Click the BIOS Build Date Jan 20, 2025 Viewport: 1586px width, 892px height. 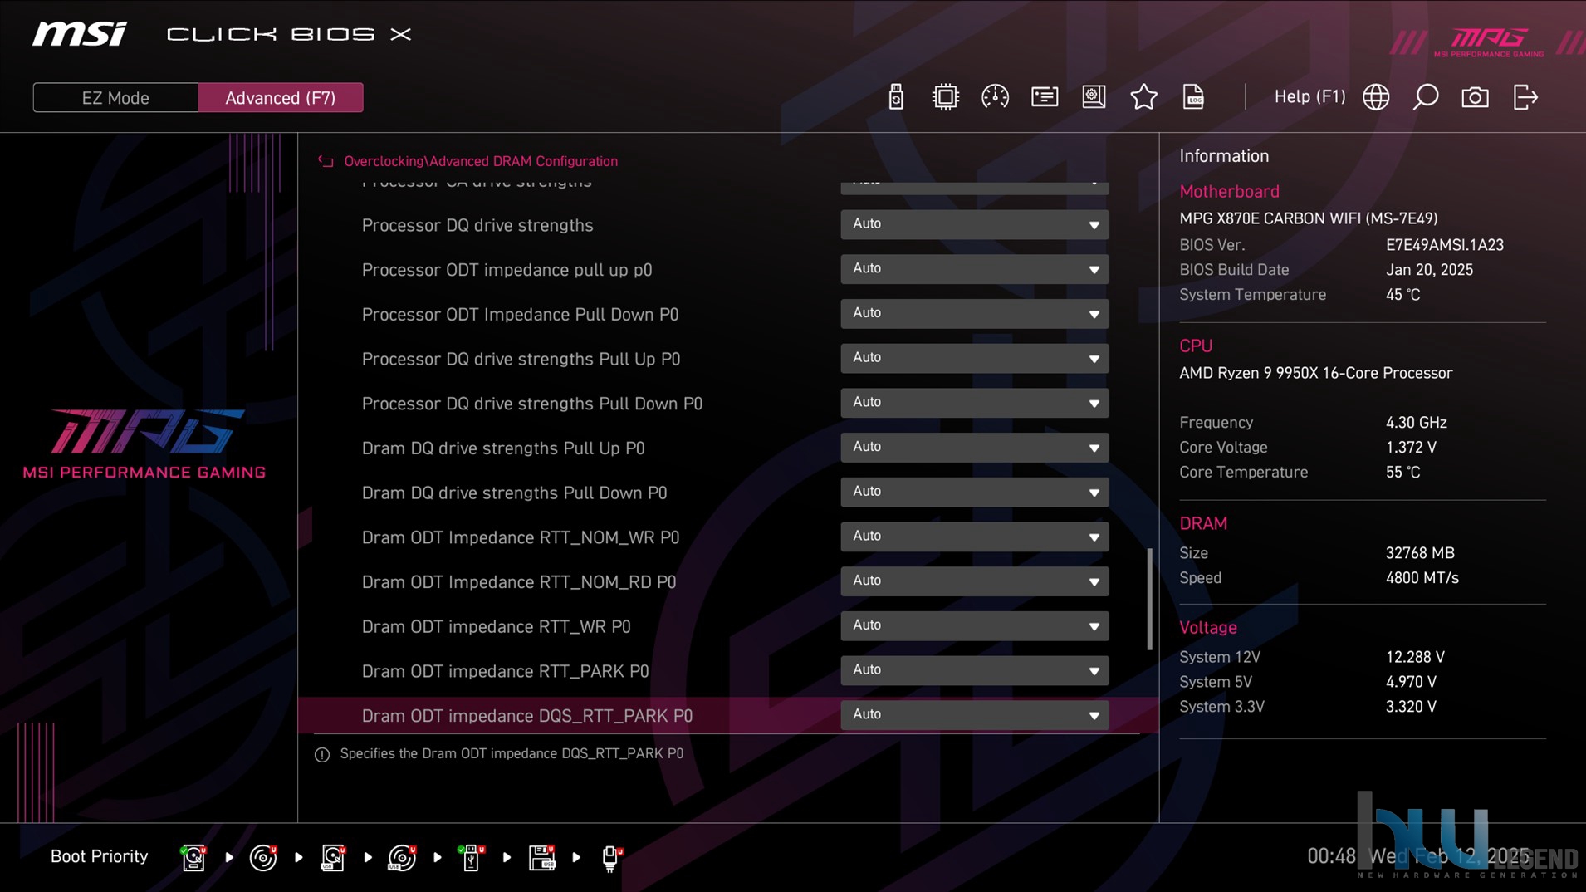tap(1429, 270)
